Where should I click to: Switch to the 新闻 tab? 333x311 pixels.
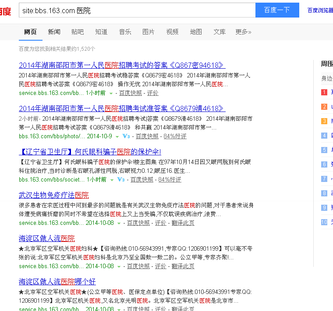coord(54,32)
